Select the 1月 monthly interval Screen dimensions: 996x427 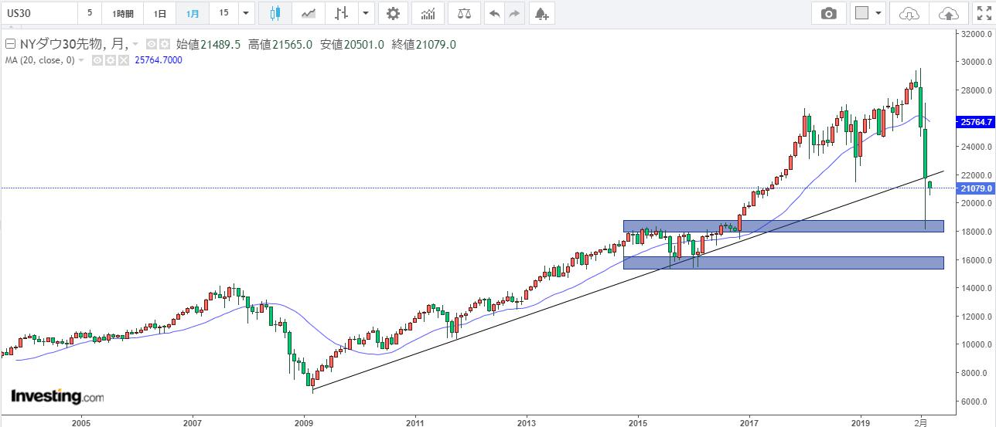click(193, 13)
